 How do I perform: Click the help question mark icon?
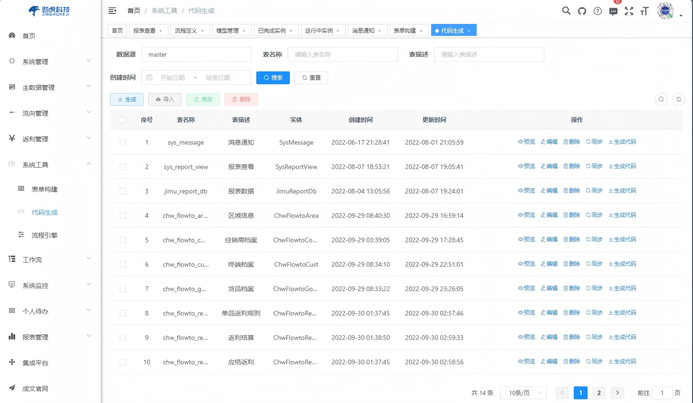pos(597,11)
